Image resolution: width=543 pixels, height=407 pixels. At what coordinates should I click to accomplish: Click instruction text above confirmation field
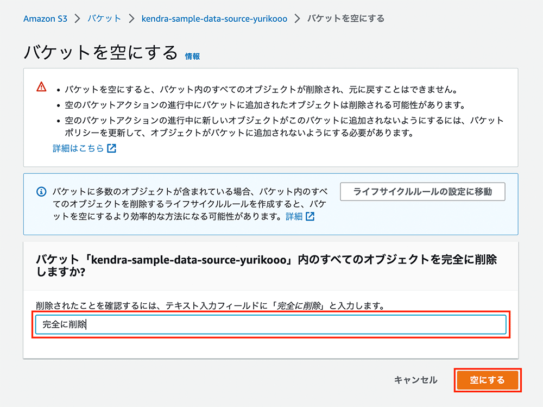click(x=210, y=306)
